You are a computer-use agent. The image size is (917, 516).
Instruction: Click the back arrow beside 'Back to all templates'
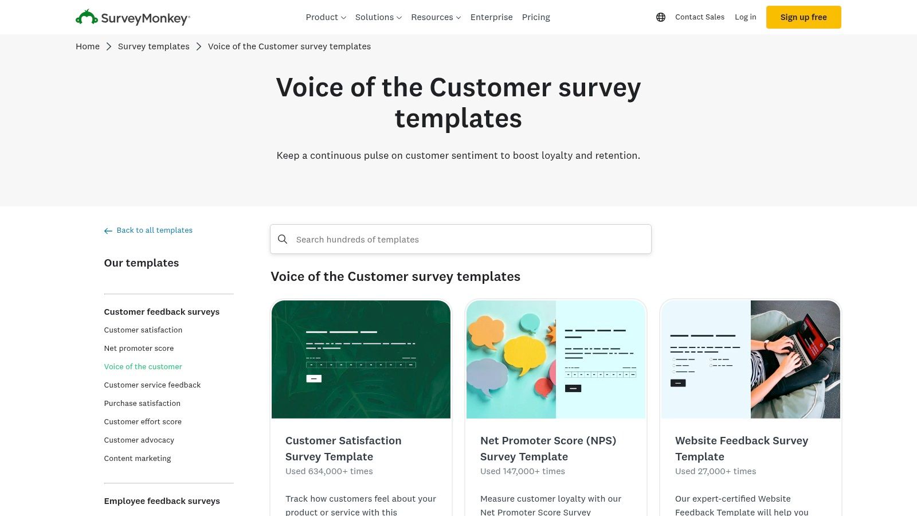click(x=108, y=230)
